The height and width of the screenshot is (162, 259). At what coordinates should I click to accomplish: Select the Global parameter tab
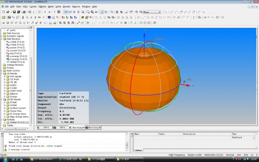[x=138, y=150]
